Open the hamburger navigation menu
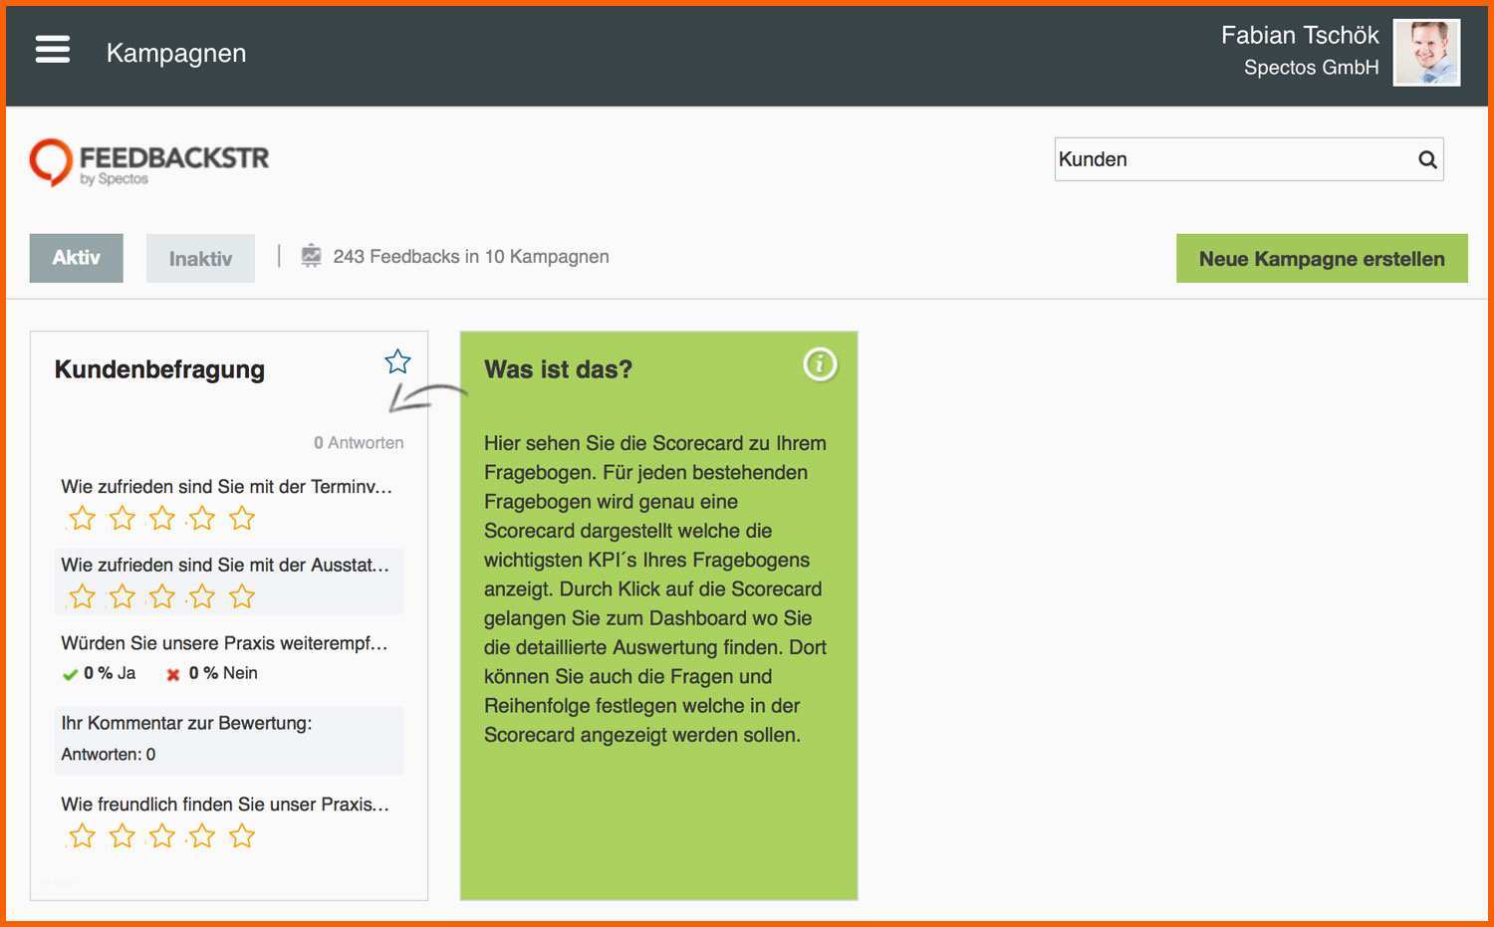The width and height of the screenshot is (1494, 927). point(53,49)
